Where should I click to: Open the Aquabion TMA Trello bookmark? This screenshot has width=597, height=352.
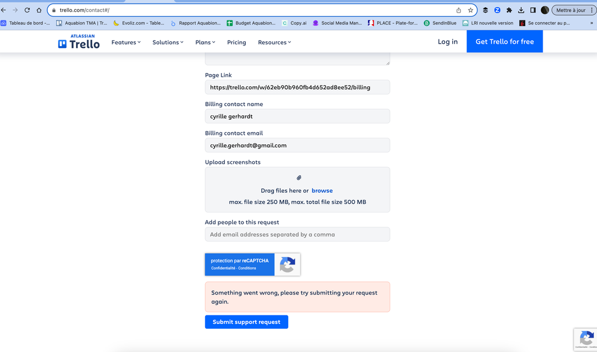tap(81, 23)
